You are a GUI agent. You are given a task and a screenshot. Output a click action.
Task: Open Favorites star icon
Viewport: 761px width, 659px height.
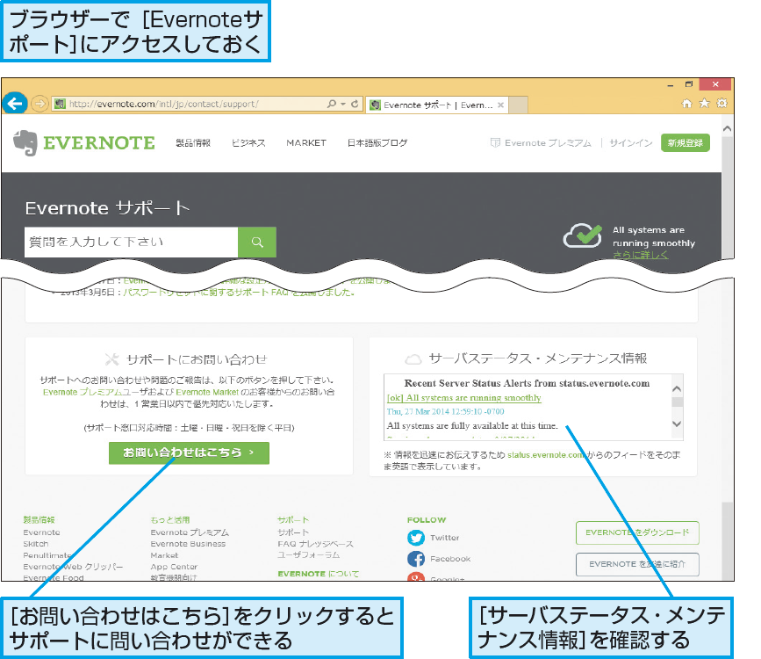click(x=704, y=103)
